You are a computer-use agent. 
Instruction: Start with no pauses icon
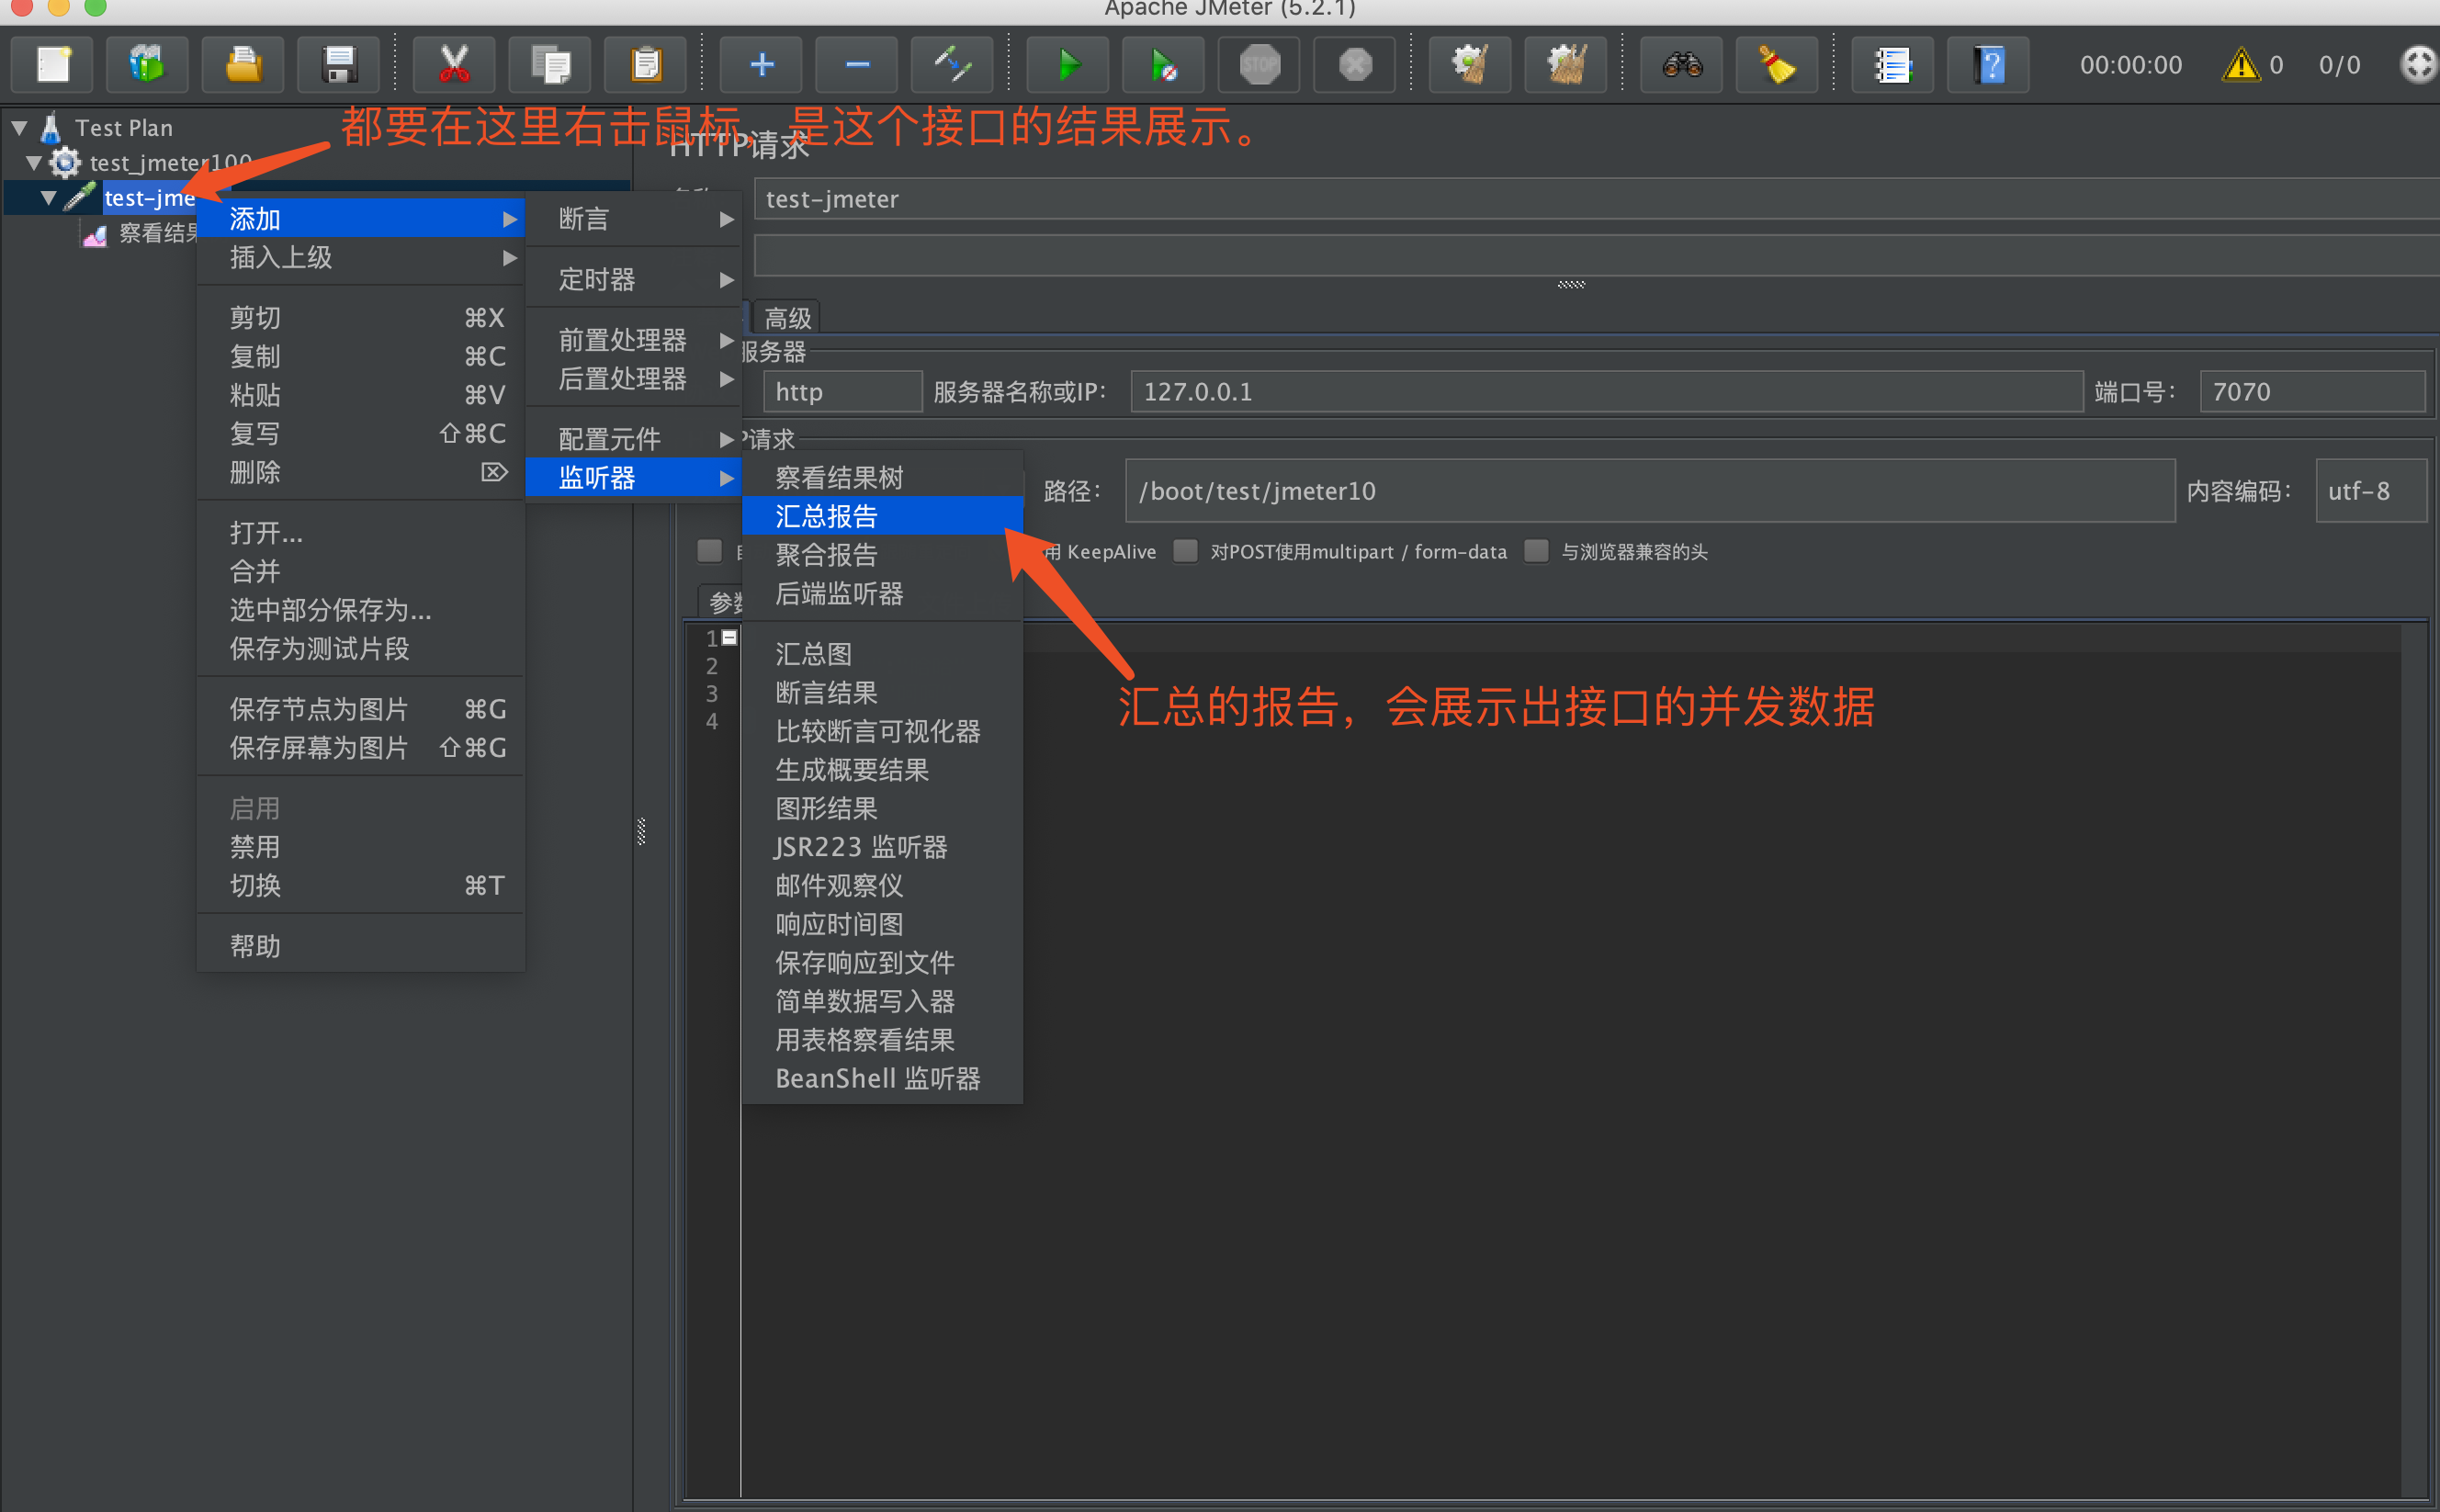[1163, 65]
